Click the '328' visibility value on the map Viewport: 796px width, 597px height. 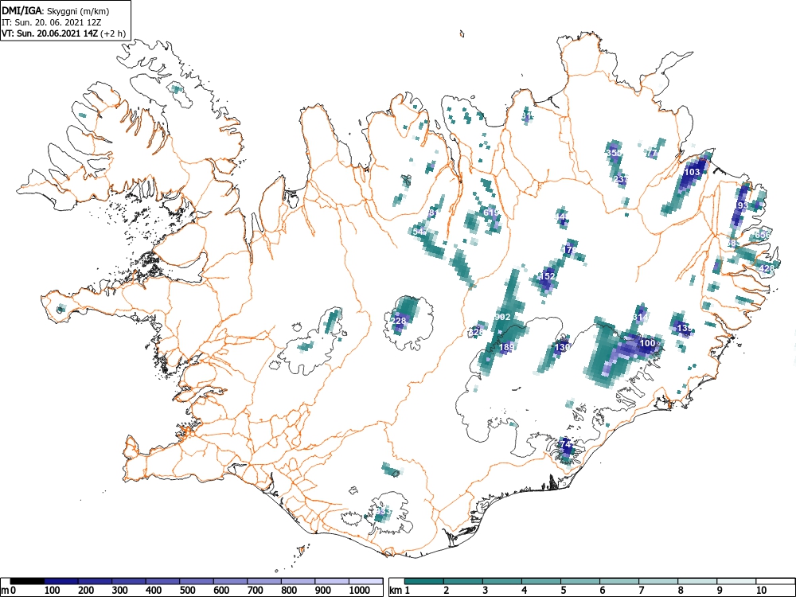tap(476, 332)
